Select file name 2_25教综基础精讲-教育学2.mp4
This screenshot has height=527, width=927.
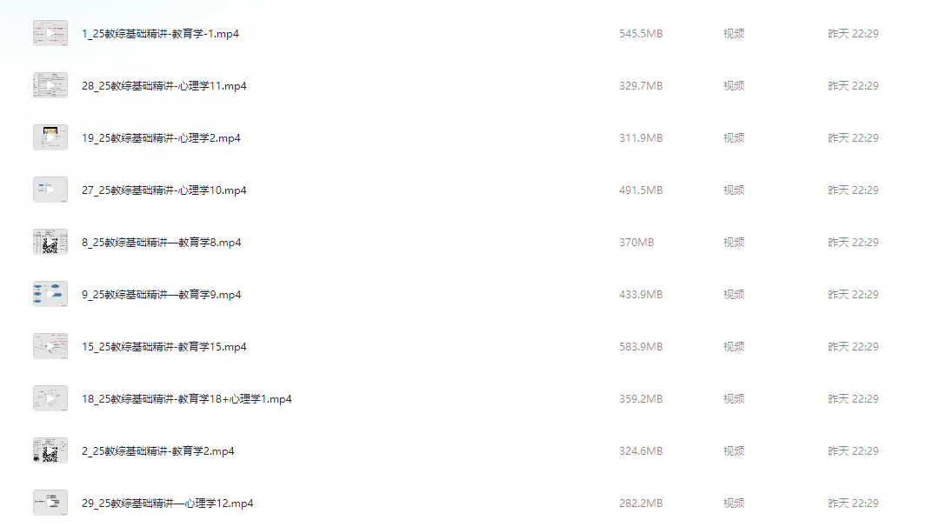pos(158,450)
